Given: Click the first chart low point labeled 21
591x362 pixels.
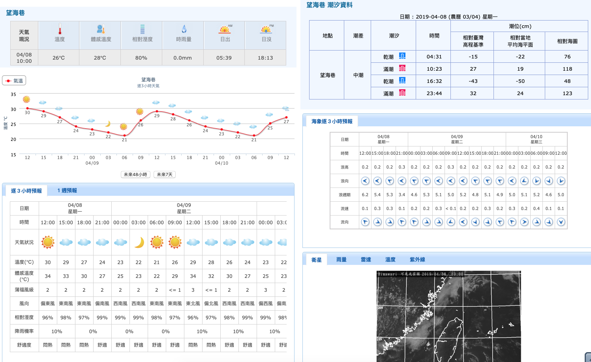Looking at the screenshot, I should (124, 135).
